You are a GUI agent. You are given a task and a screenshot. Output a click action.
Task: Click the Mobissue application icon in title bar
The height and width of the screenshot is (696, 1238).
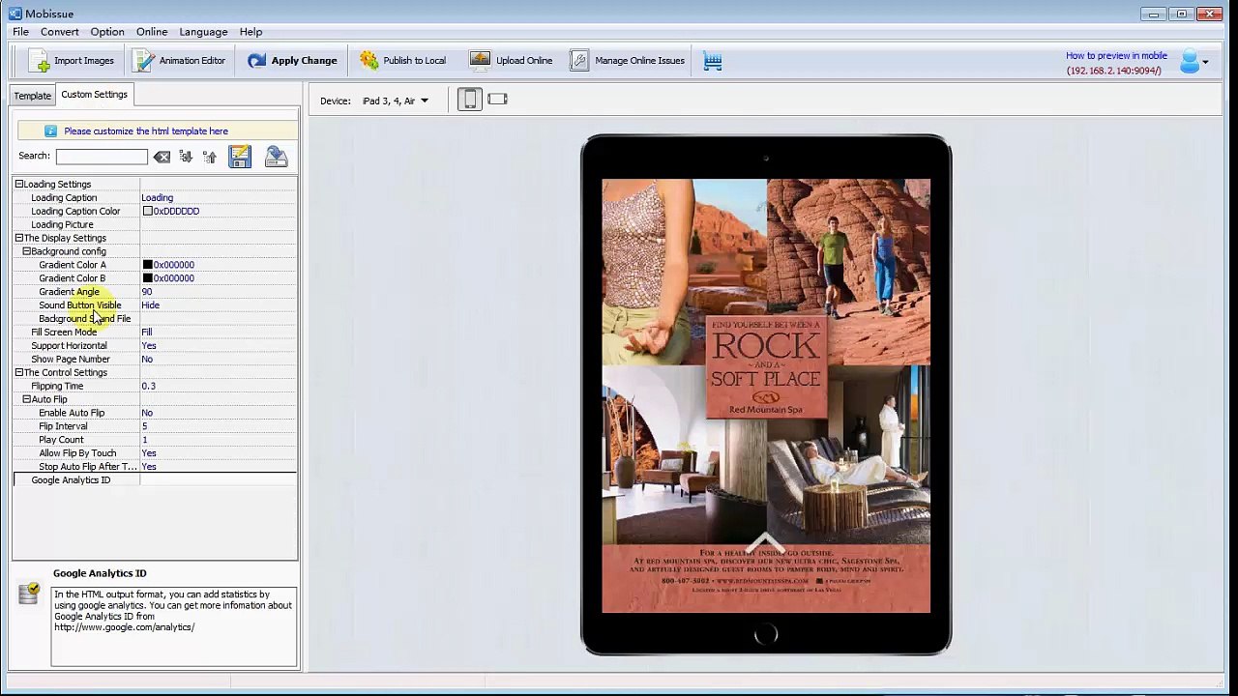coord(15,14)
